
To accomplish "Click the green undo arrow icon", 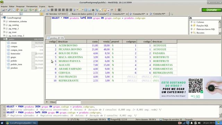I will tap(22, 10).
